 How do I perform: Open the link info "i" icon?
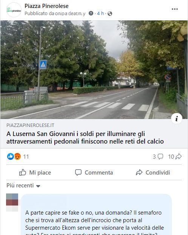point(177,119)
